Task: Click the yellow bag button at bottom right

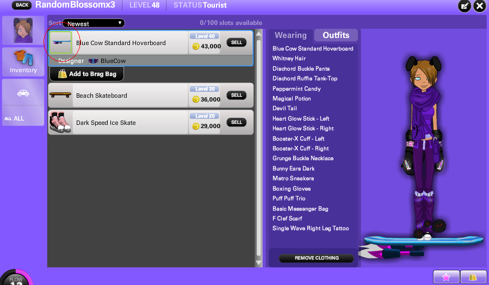Action: [x=473, y=277]
